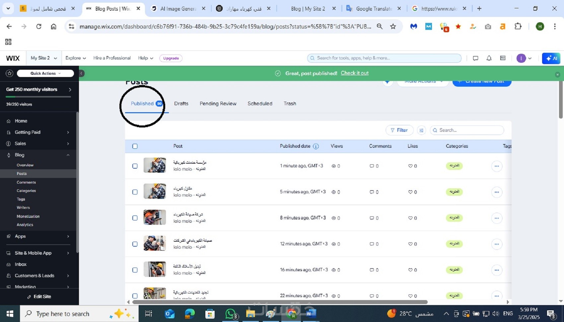Open WhatsApp from the taskbar
This screenshot has width=564, height=322.
pyautogui.click(x=230, y=314)
